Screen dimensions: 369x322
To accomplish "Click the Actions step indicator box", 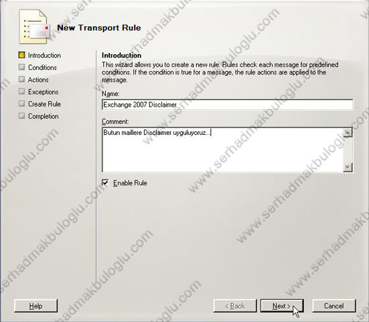I will click(21, 79).
